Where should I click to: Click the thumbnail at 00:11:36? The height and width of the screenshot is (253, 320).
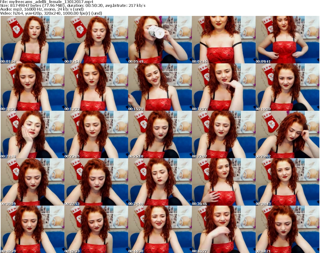pyautogui.click(x=32, y=87)
